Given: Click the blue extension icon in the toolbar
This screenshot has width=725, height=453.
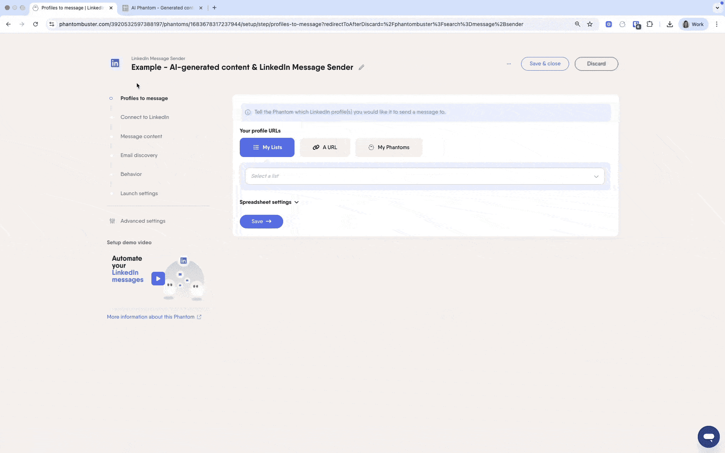Looking at the screenshot, I should [x=609, y=24].
